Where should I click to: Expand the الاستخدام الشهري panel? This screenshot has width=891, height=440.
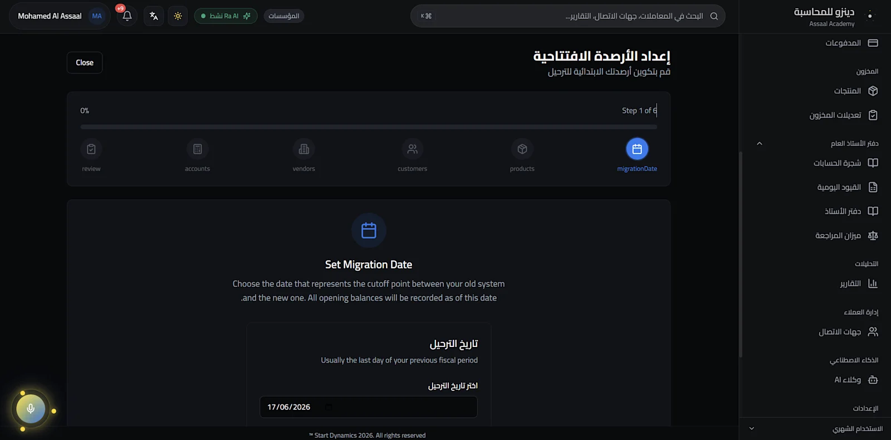815,428
